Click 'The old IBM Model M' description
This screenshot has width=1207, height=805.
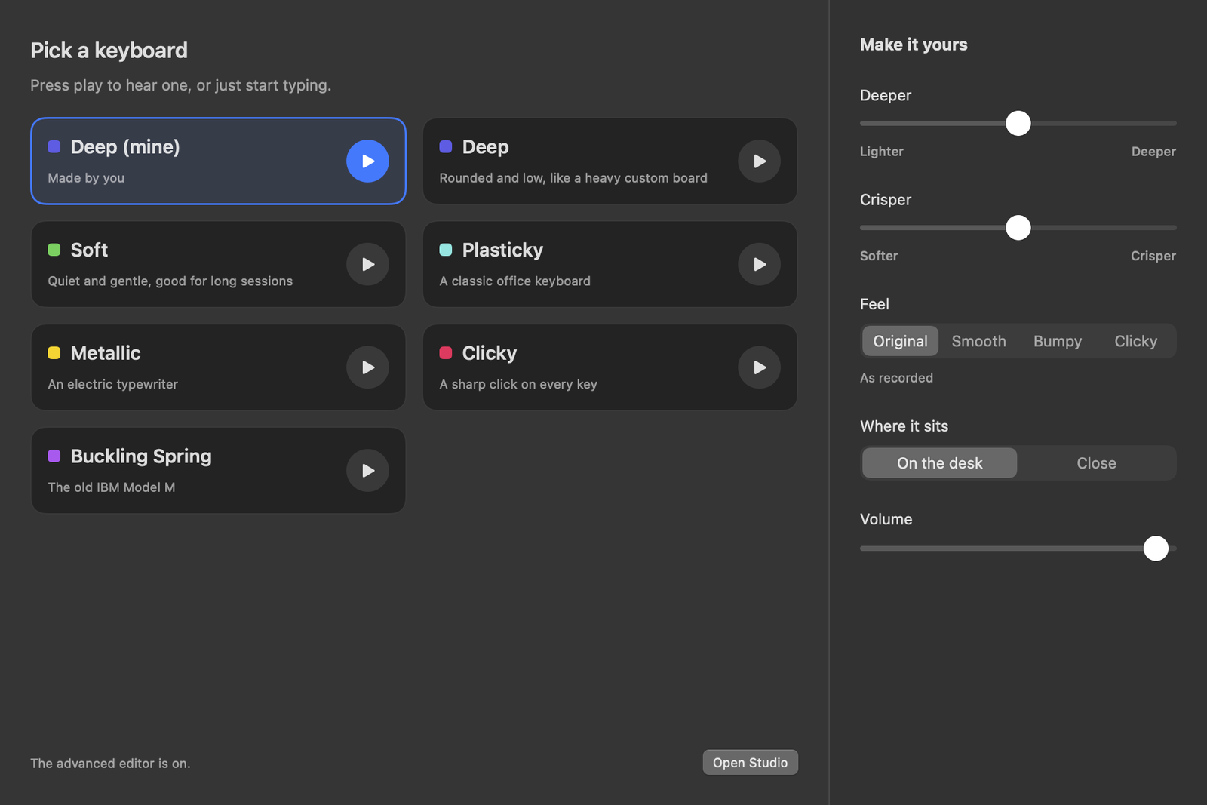tap(111, 487)
